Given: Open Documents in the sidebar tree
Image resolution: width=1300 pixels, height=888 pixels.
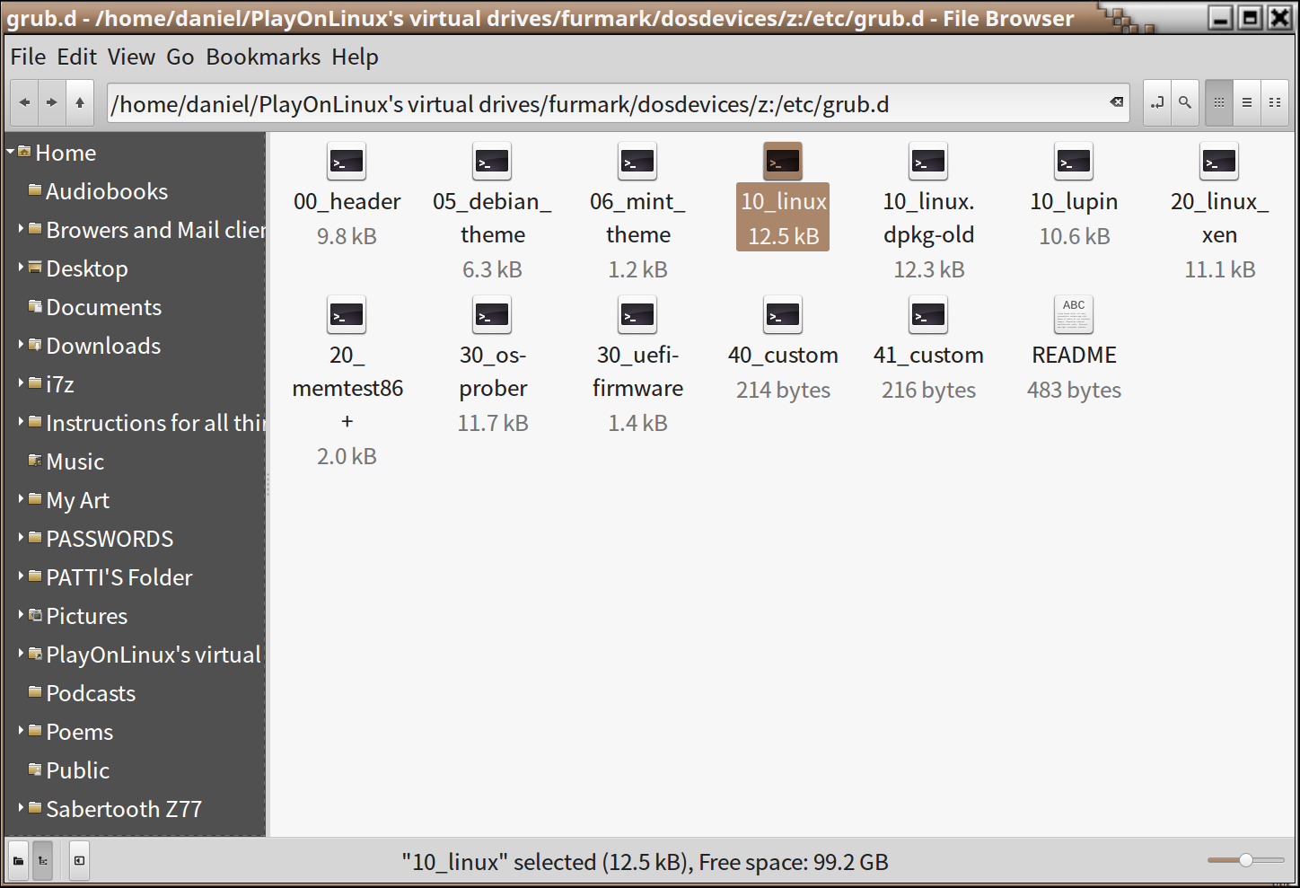Looking at the screenshot, I should click(x=103, y=306).
